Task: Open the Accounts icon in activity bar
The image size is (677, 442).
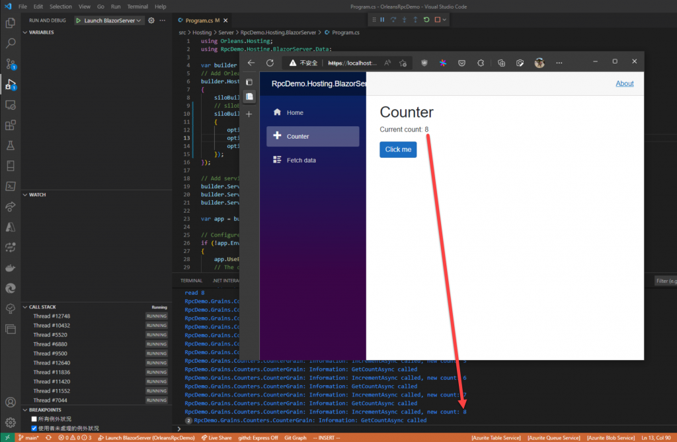Action: [11, 402]
